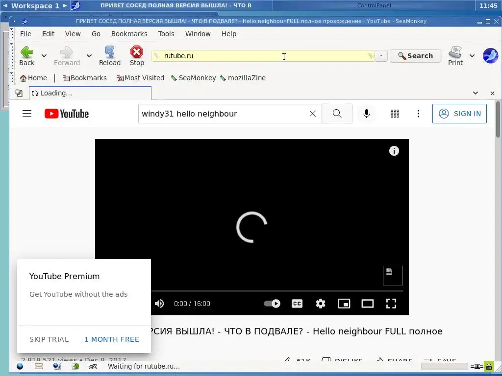This screenshot has width=502, height=376.
Task: Open the File menu
Action: pos(25,34)
